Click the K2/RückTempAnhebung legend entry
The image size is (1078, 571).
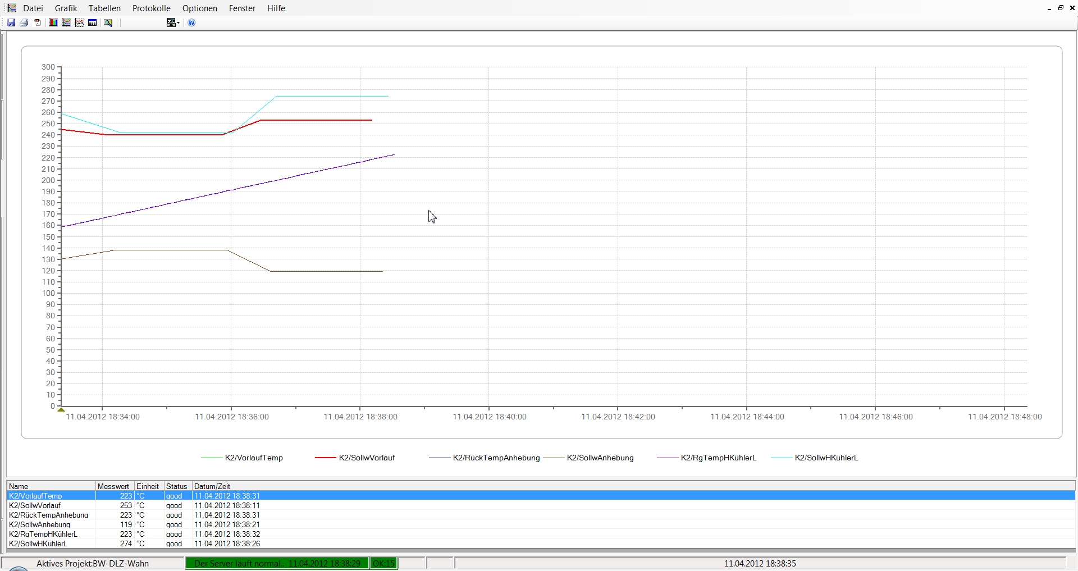pyautogui.click(x=484, y=458)
